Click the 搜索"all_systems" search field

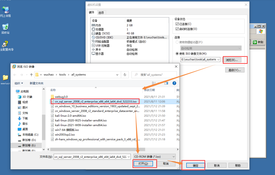coord(154,75)
